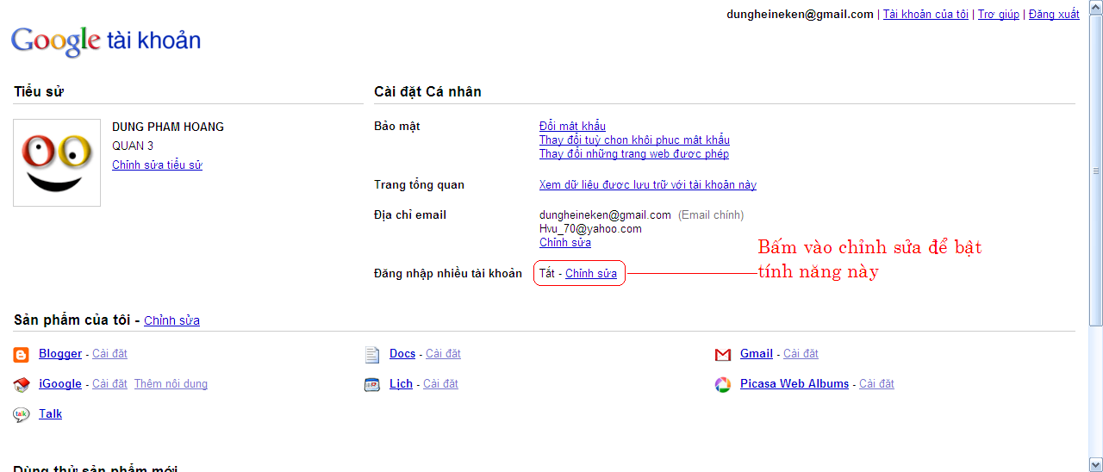Open Cài đặt for Lịch
The height and width of the screenshot is (472, 1103).
[440, 384]
